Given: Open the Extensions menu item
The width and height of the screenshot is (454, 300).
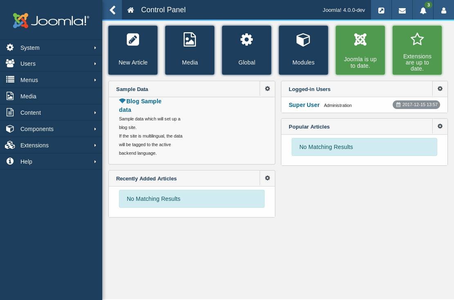Looking at the screenshot, I should pos(51,145).
